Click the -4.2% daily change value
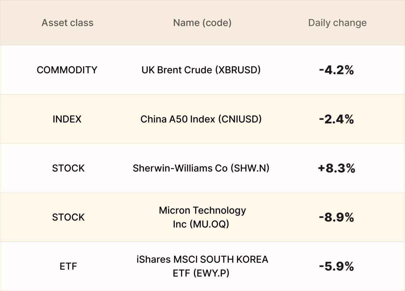This screenshot has width=405, height=291. 336,70
